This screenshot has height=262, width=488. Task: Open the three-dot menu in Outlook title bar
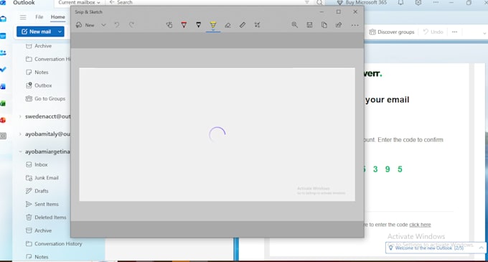click(436, 2)
